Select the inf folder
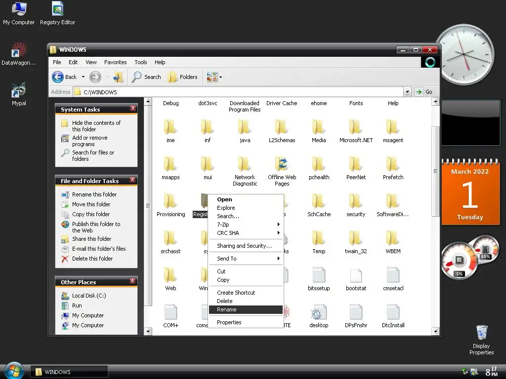Image resolution: width=506 pixels, height=379 pixels. (208, 131)
